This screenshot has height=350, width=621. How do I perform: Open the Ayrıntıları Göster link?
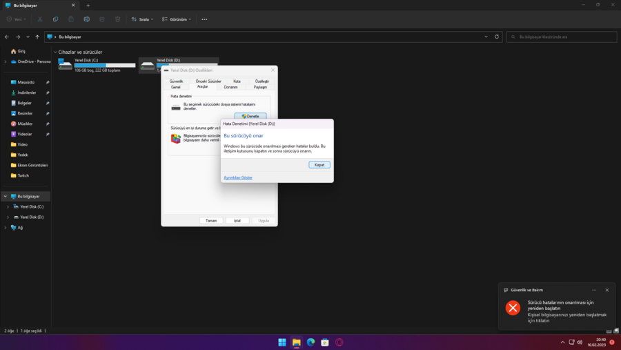click(x=238, y=177)
